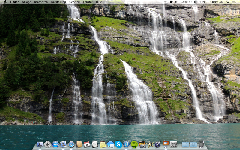This screenshot has width=240, height=150.
Task: Open Spotlight search magnifier
Action: coord(228,2)
